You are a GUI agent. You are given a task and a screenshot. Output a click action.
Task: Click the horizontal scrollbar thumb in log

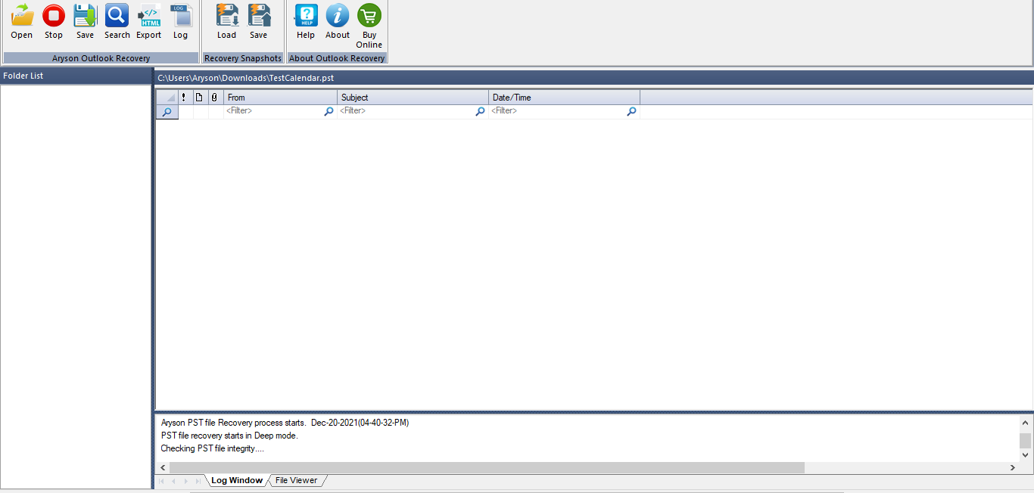point(487,468)
